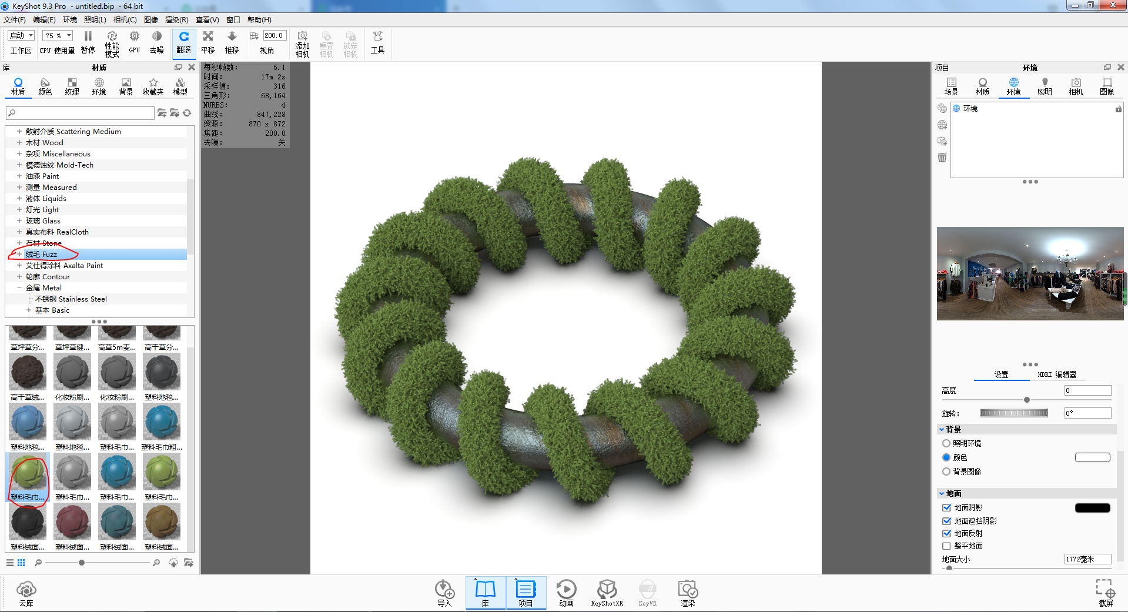This screenshot has width=1128, height=612.
Task: Switch library to list view
Action: pyautogui.click(x=10, y=563)
